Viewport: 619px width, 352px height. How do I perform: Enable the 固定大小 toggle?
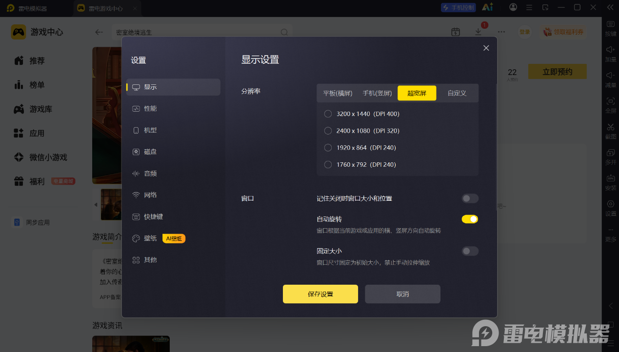point(470,251)
